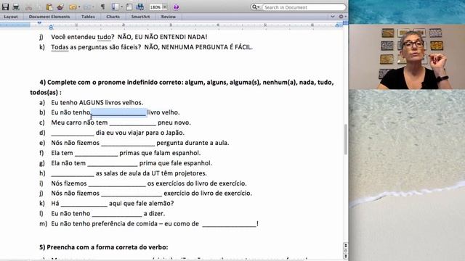Open the Toolbox icon
This screenshot has width=465, height=261.
tap(129, 7)
